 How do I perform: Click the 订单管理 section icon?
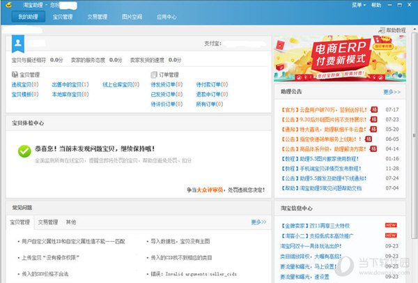click(154, 75)
